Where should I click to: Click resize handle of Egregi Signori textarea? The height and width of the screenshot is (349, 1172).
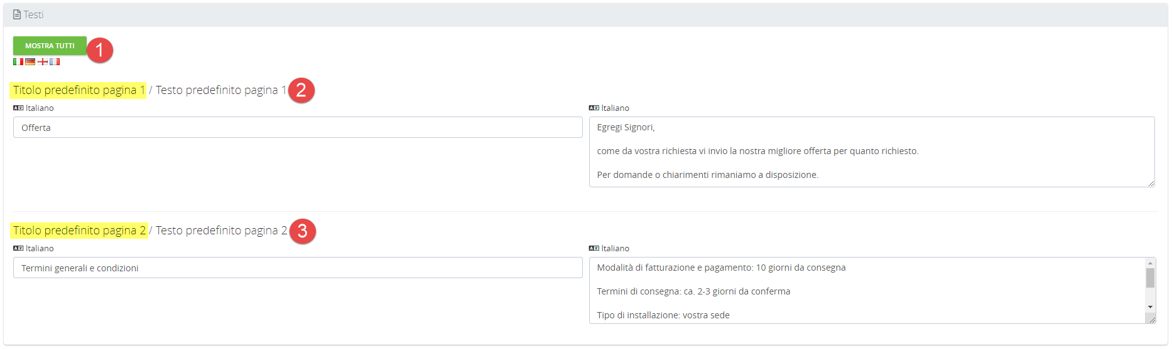pyautogui.click(x=1151, y=184)
